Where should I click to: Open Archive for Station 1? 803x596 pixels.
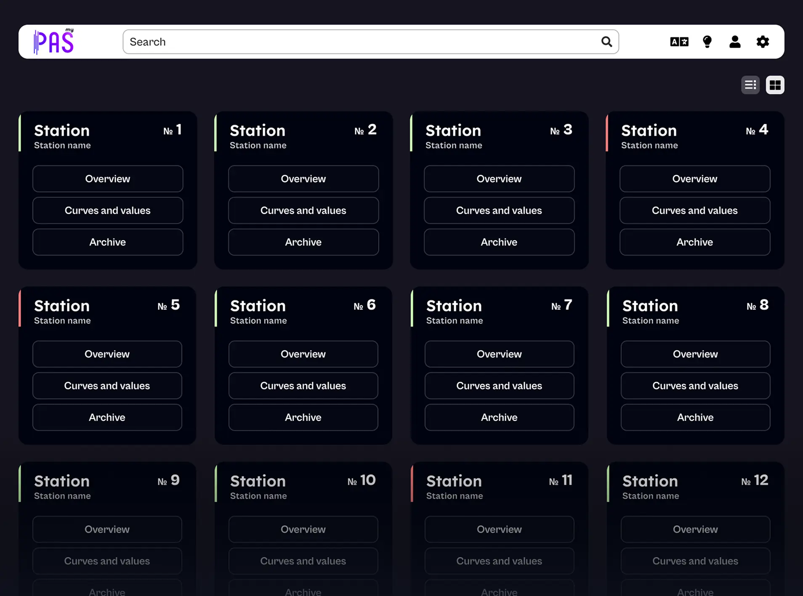(x=108, y=242)
